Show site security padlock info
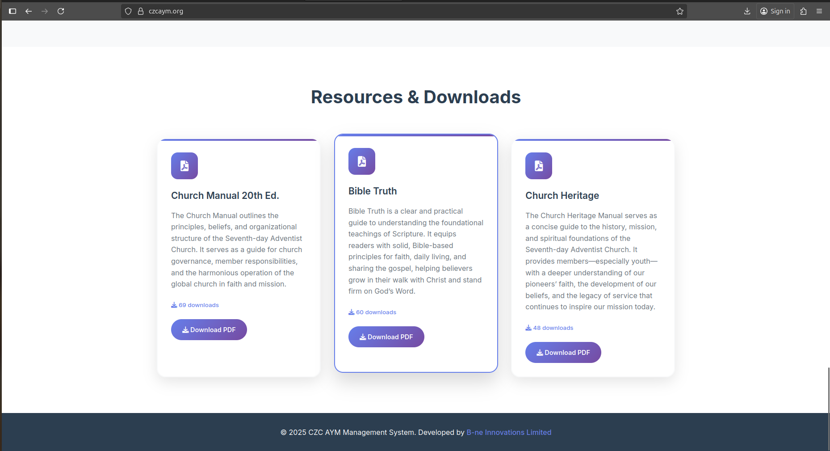Viewport: 830px width, 451px height. [x=141, y=11]
